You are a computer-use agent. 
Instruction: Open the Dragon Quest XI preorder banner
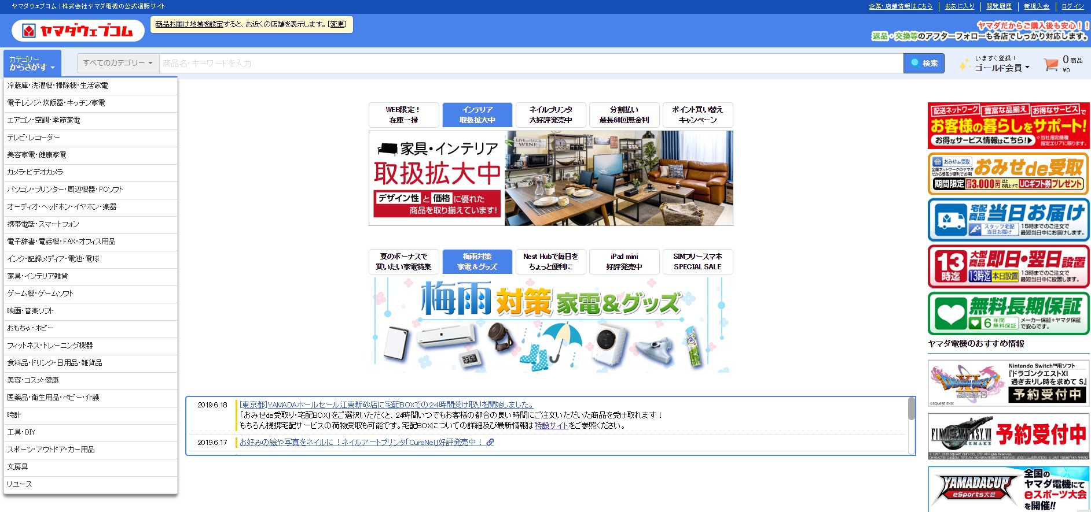click(1008, 383)
